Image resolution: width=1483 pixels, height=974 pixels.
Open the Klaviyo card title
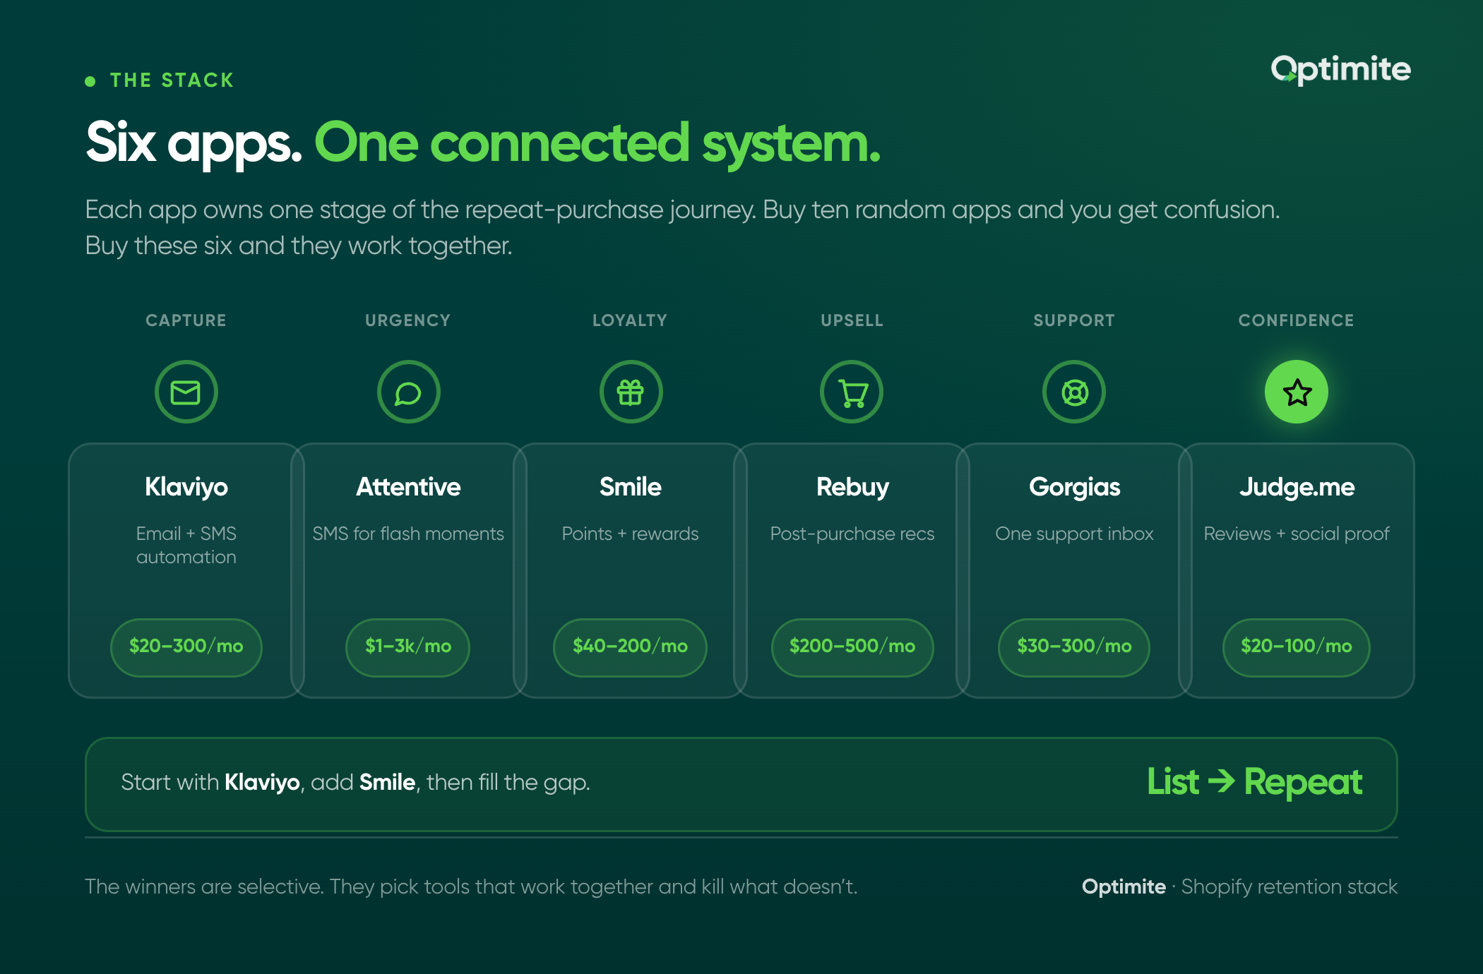pyautogui.click(x=186, y=487)
